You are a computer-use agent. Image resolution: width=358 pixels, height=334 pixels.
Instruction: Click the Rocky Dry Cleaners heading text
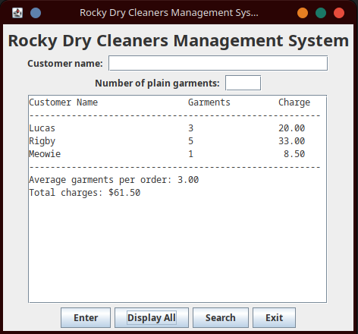tap(178, 41)
